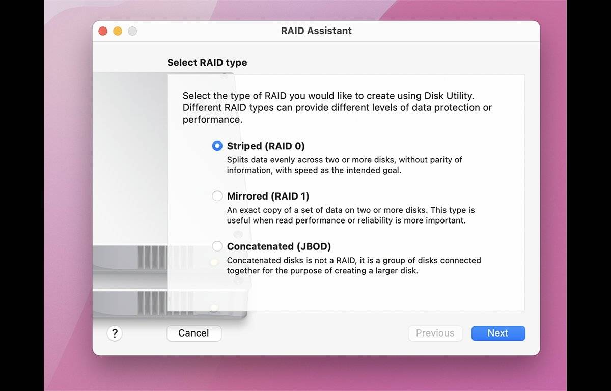The width and height of the screenshot is (611, 391).
Task: Click the "Striped (RAID 0)" label text
Action: click(x=266, y=146)
